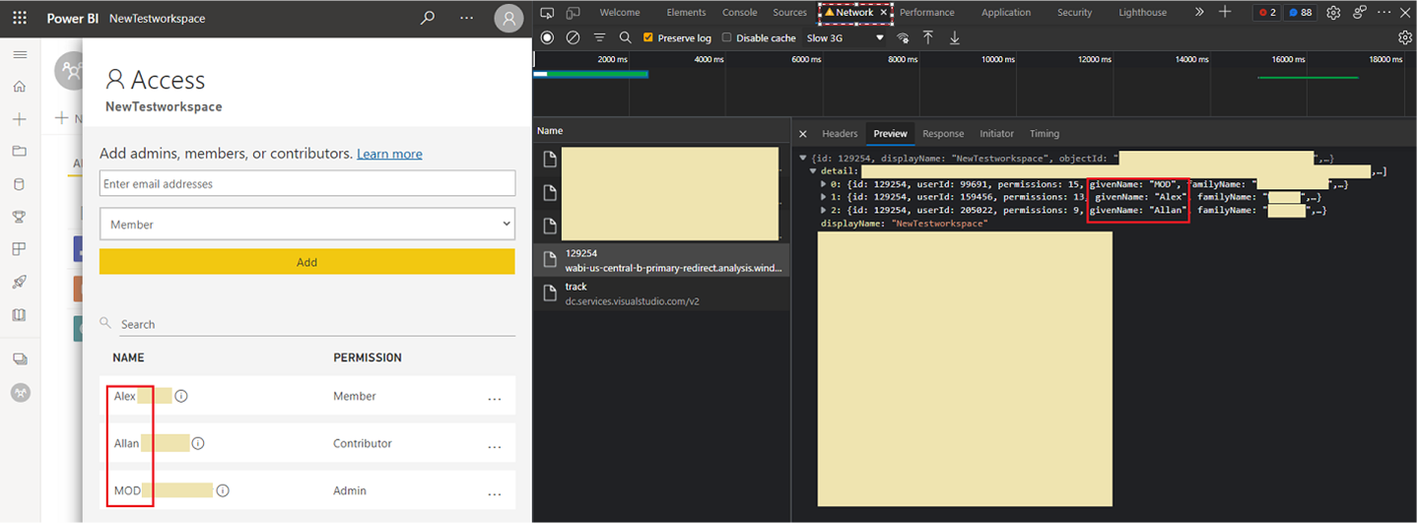The width and height of the screenshot is (1418, 523).
Task: Open the Learn book icon
Action: pyautogui.click(x=19, y=315)
